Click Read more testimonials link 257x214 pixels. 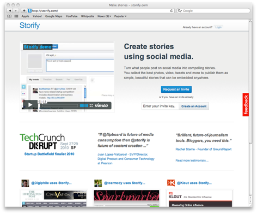[192, 160]
